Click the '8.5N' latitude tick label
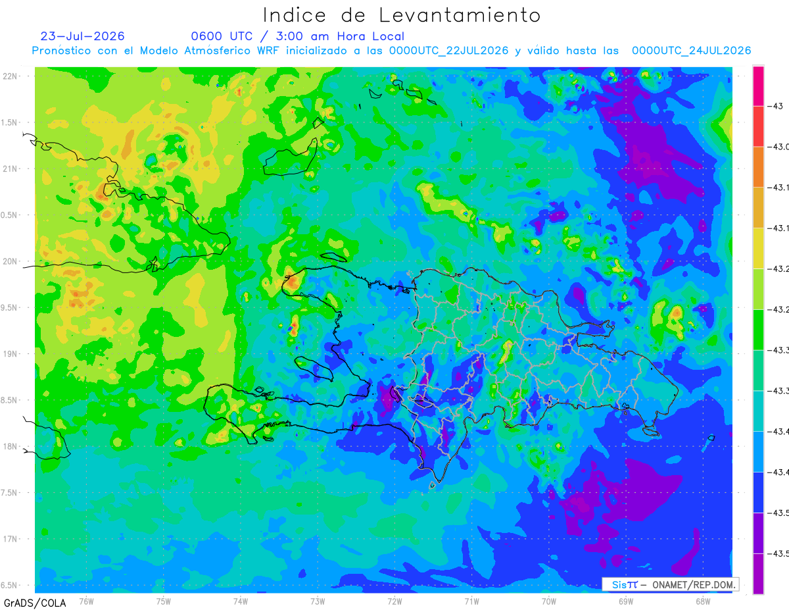Viewport: 789px width, 610px height. (9, 400)
